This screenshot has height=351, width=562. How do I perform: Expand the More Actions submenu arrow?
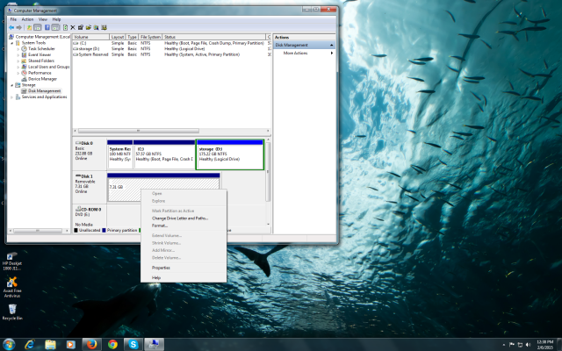tap(331, 53)
